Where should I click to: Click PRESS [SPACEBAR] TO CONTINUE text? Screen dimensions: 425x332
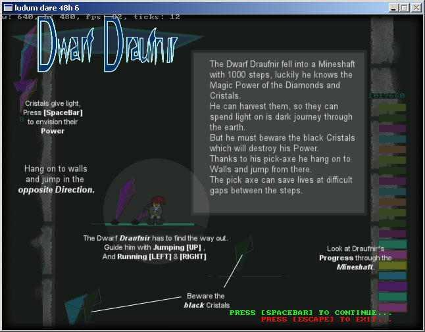(310, 312)
